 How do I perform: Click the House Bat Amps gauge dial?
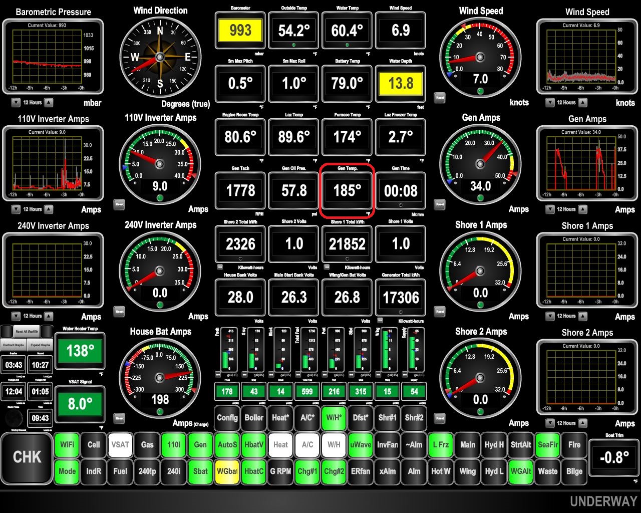[160, 377]
